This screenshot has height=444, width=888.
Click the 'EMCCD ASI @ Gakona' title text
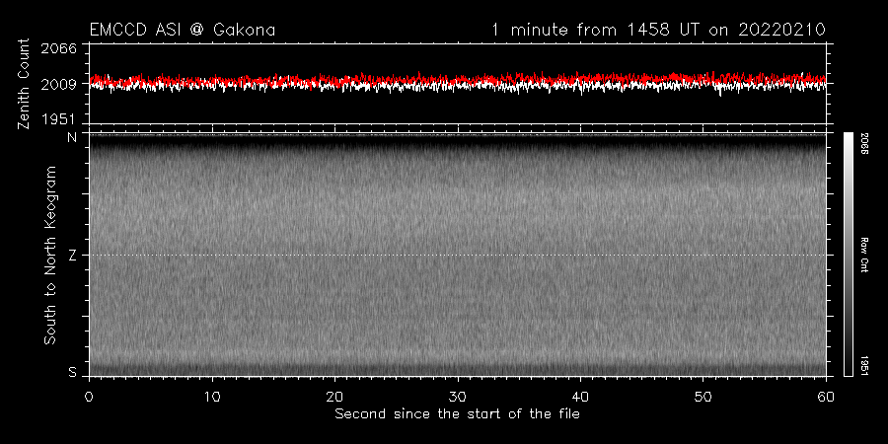click(183, 30)
